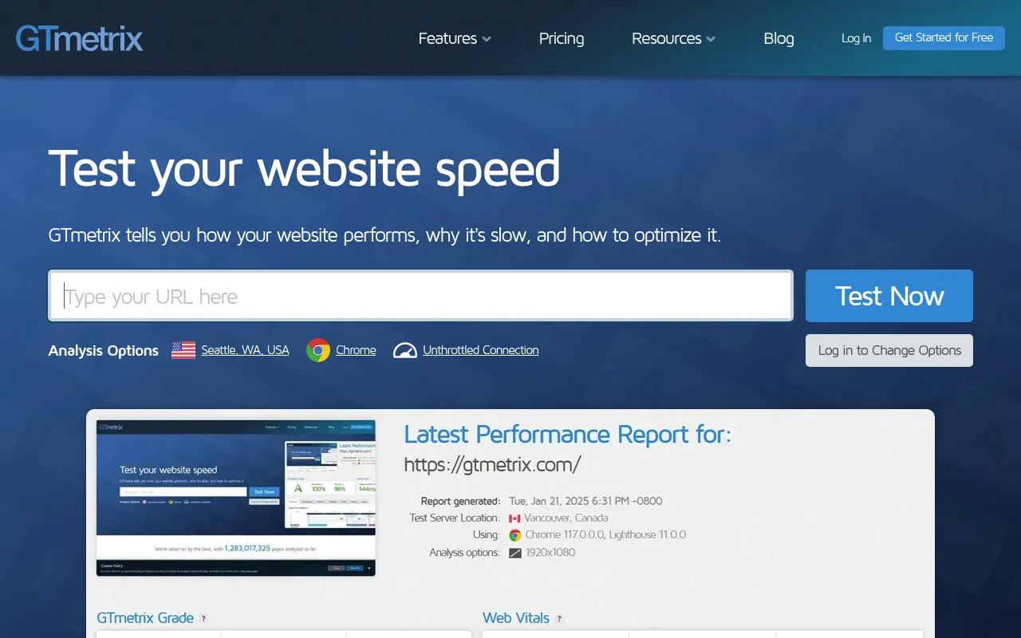1021x638 pixels.
Task: Click the Log In link
Action: tap(856, 38)
